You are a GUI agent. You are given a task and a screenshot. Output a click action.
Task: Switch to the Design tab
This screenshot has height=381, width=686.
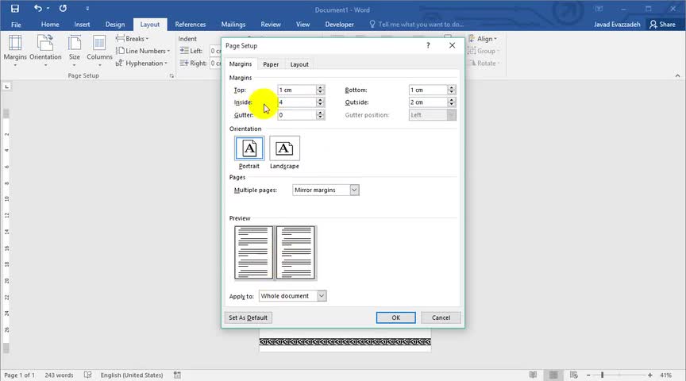click(115, 25)
